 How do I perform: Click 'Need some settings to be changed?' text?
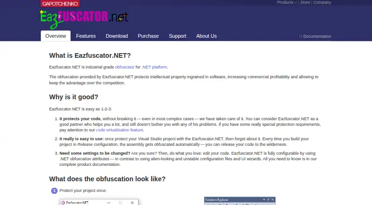point(95,153)
